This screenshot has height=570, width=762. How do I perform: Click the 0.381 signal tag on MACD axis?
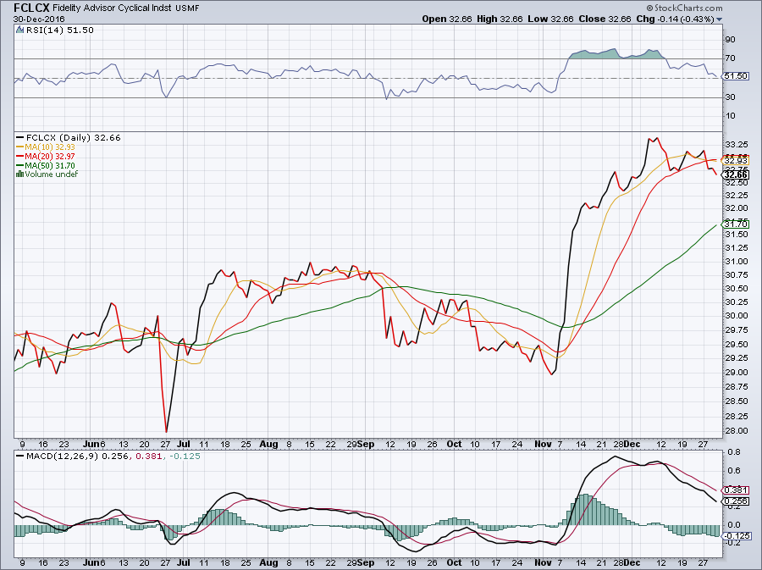736,490
